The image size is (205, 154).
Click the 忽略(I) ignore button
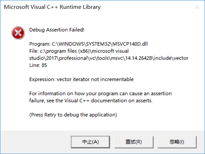[x=177, y=142]
